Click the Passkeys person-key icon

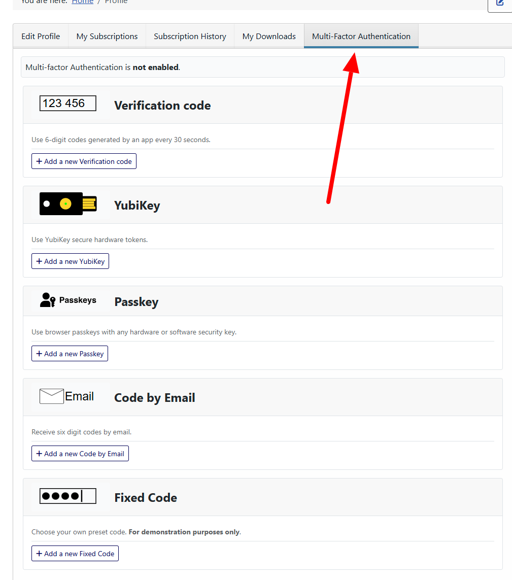click(x=47, y=300)
